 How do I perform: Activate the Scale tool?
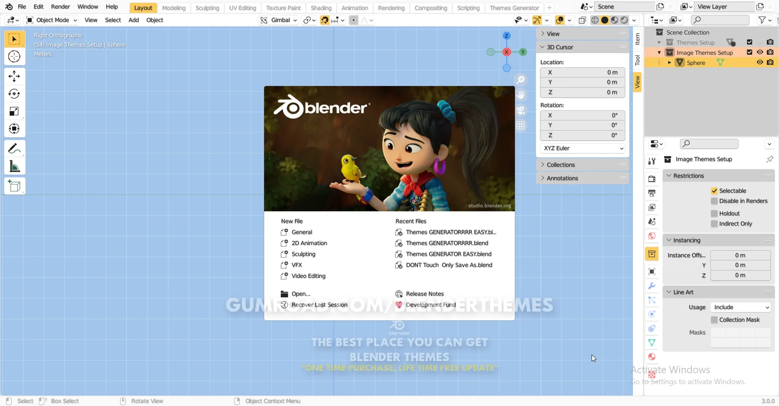click(15, 111)
